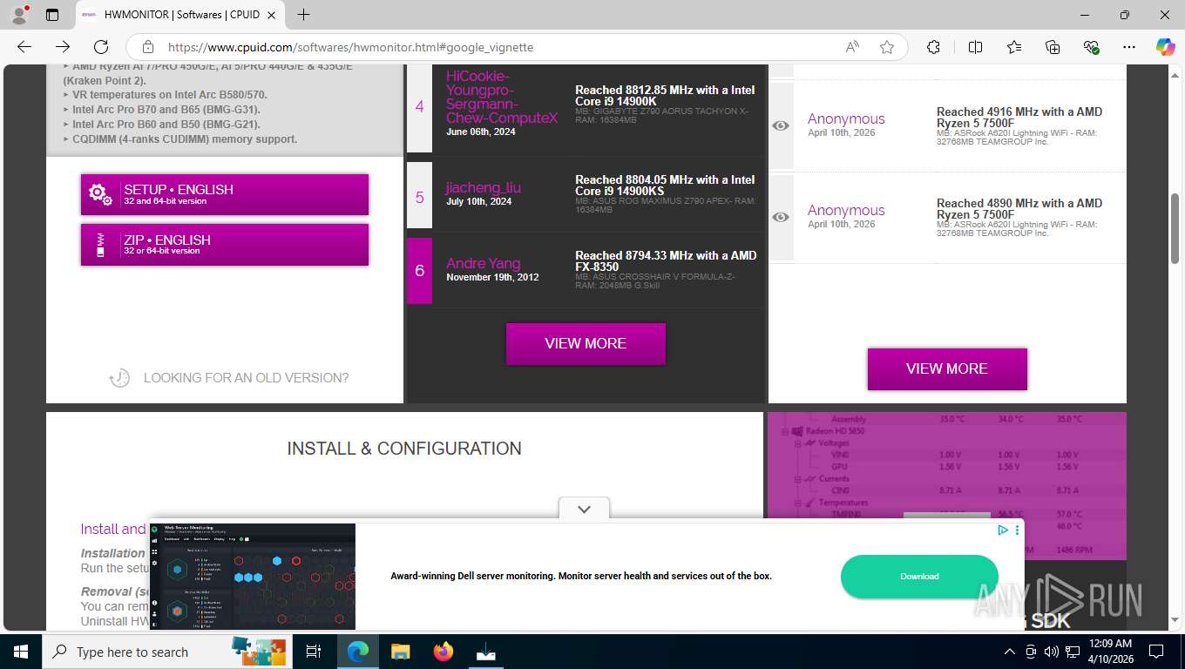Viewport: 1185px width, 669px height.
Task: Reload the current page
Action: 101,47
